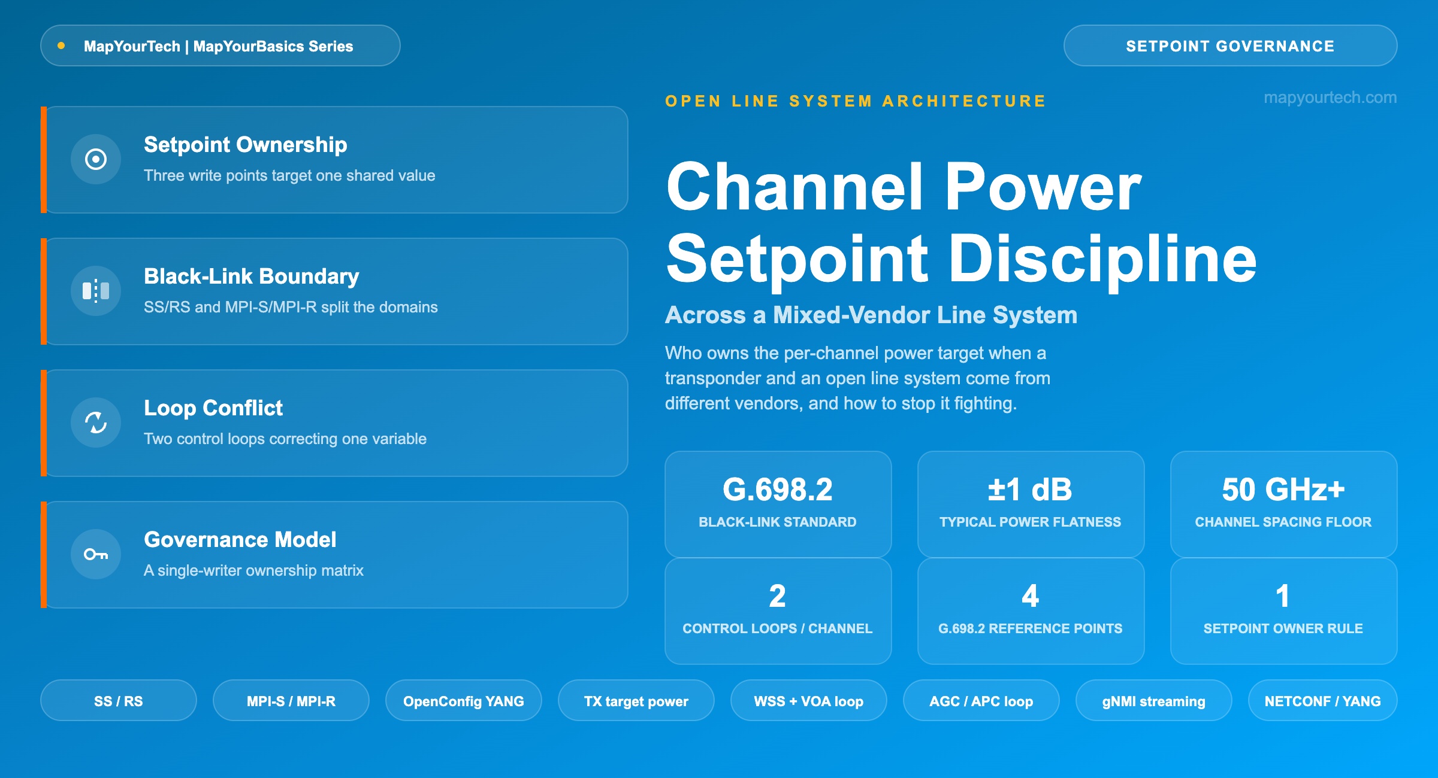This screenshot has width=1438, height=778.
Task: Choose the NETCONF / YANG tag
Action: (x=1323, y=701)
